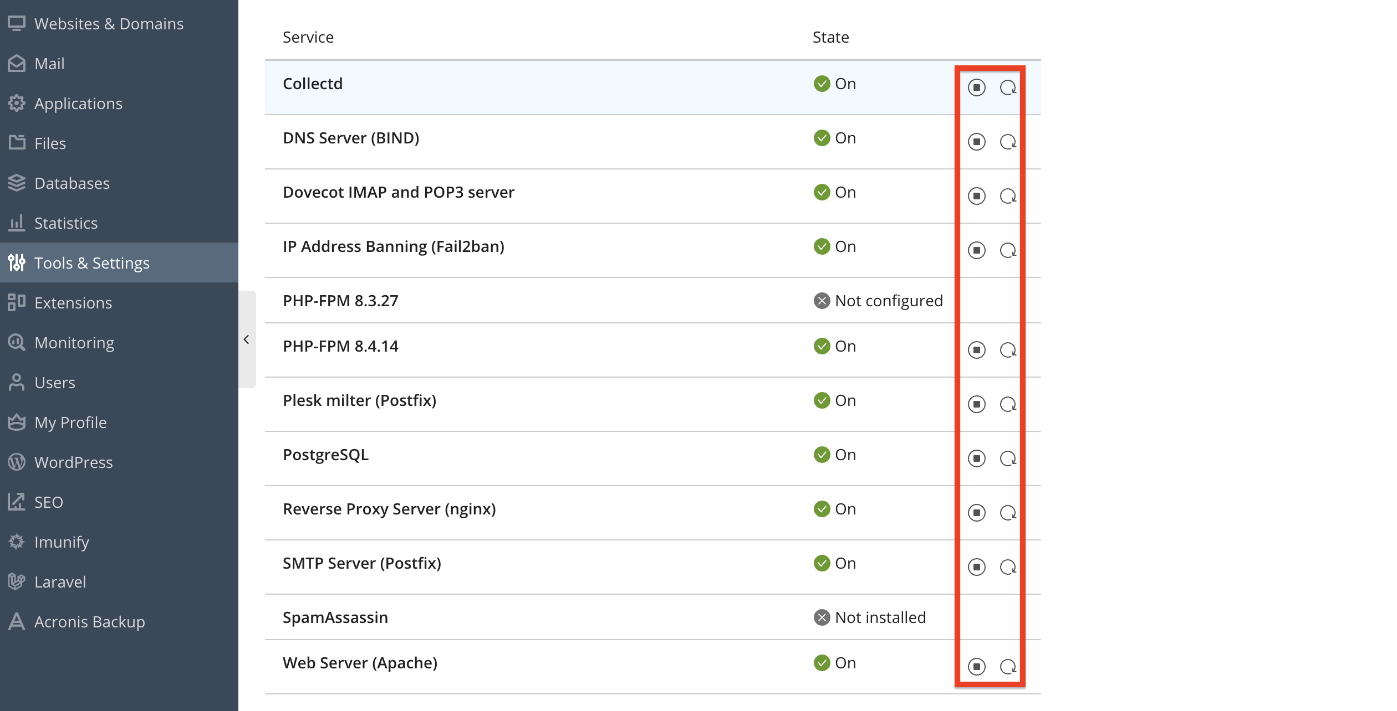Open the SEO section
The height and width of the screenshot is (711, 1397).
coord(119,502)
